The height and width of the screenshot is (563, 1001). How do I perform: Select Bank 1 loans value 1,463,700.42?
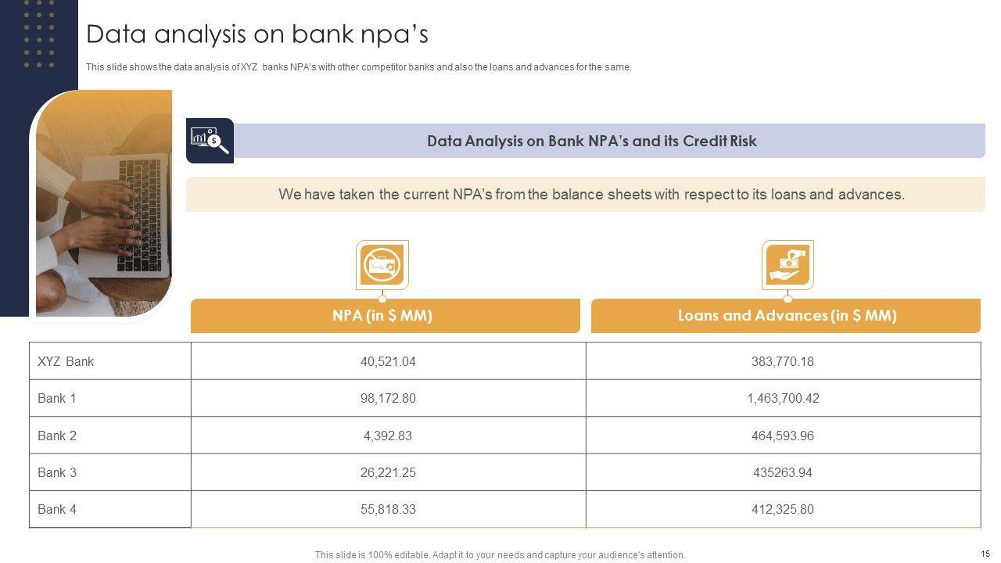(783, 399)
